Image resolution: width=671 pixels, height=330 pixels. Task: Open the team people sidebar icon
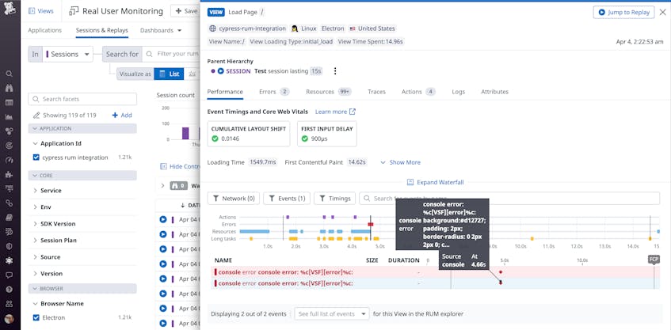(x=10, y=304)
